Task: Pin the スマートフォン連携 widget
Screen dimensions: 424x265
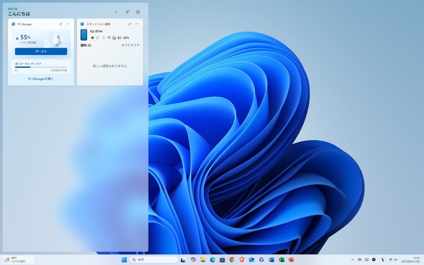Action: coord(130,24)
